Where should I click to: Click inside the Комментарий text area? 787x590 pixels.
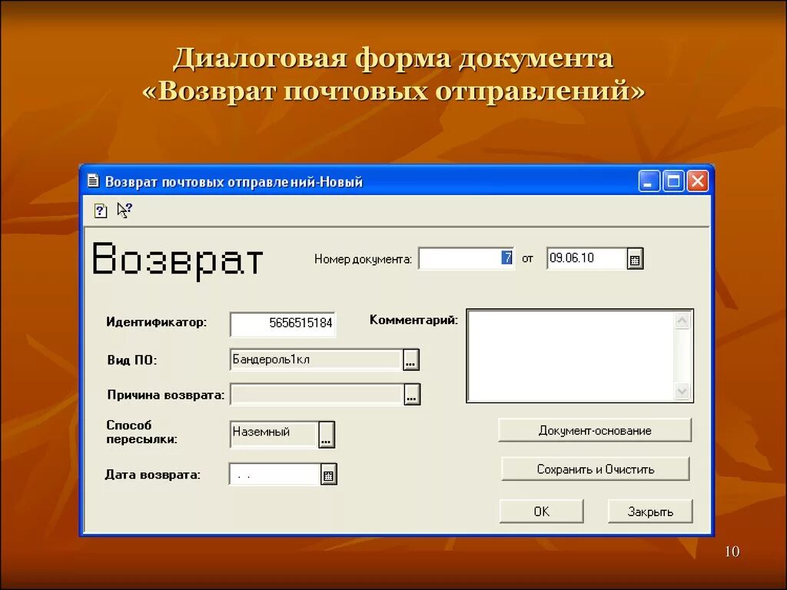[571, 356]
